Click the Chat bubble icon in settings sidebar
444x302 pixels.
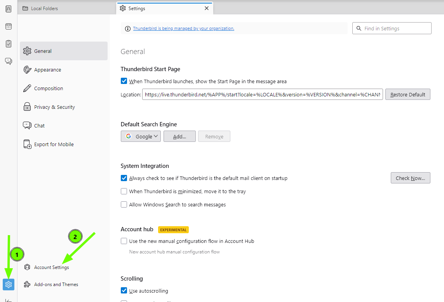pos(27,126)
